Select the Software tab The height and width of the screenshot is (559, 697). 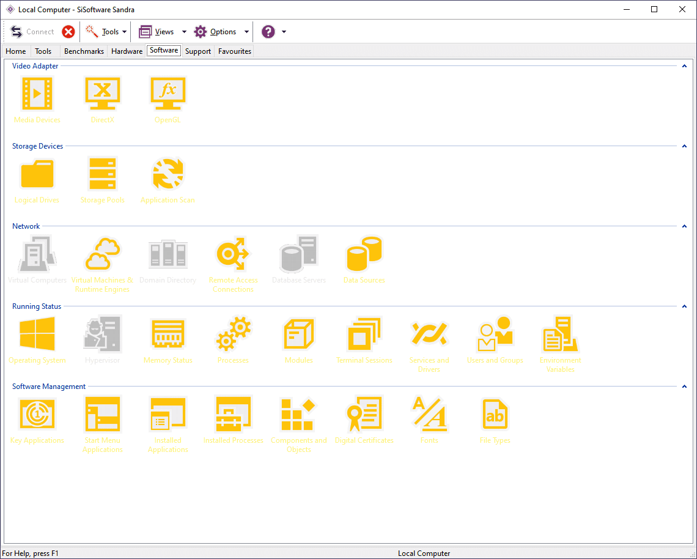164,50
